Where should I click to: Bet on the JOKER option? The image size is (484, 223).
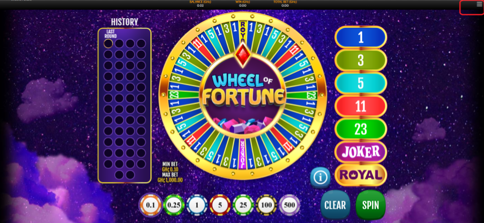pos(361,152)
